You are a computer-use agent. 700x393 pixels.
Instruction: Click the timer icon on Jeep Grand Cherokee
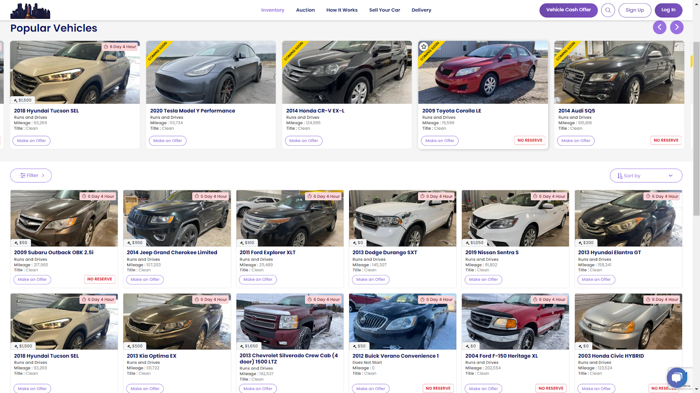point(197,196)
